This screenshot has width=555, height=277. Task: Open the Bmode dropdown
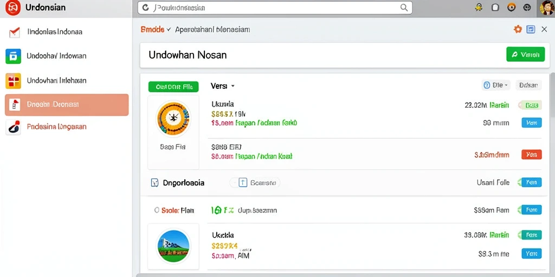pos(156,30)
